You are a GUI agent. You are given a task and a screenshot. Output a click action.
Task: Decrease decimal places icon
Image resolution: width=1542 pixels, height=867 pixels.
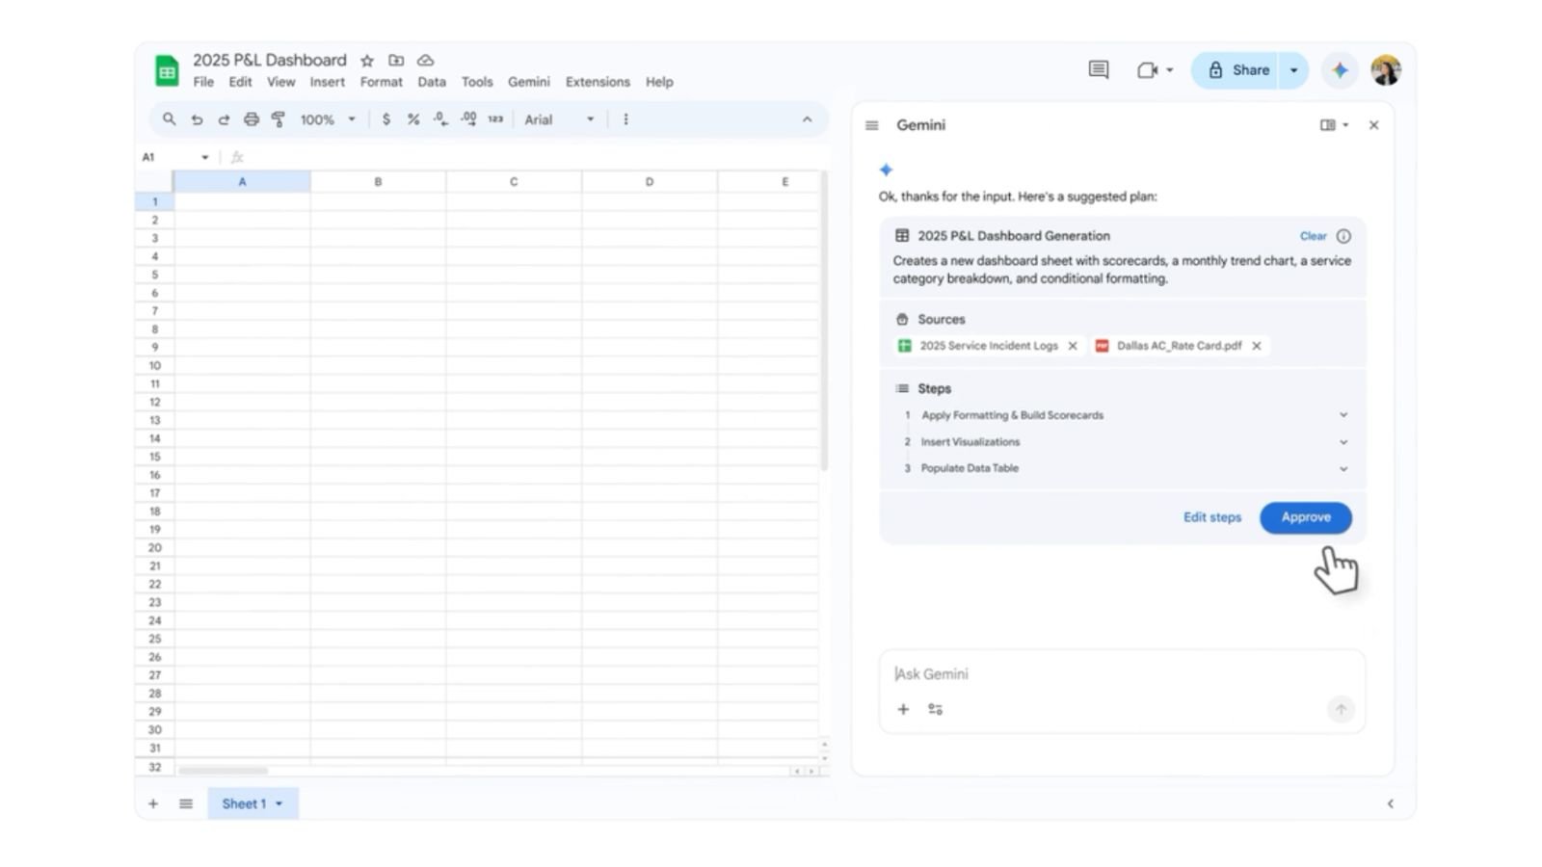pos(440,119)
